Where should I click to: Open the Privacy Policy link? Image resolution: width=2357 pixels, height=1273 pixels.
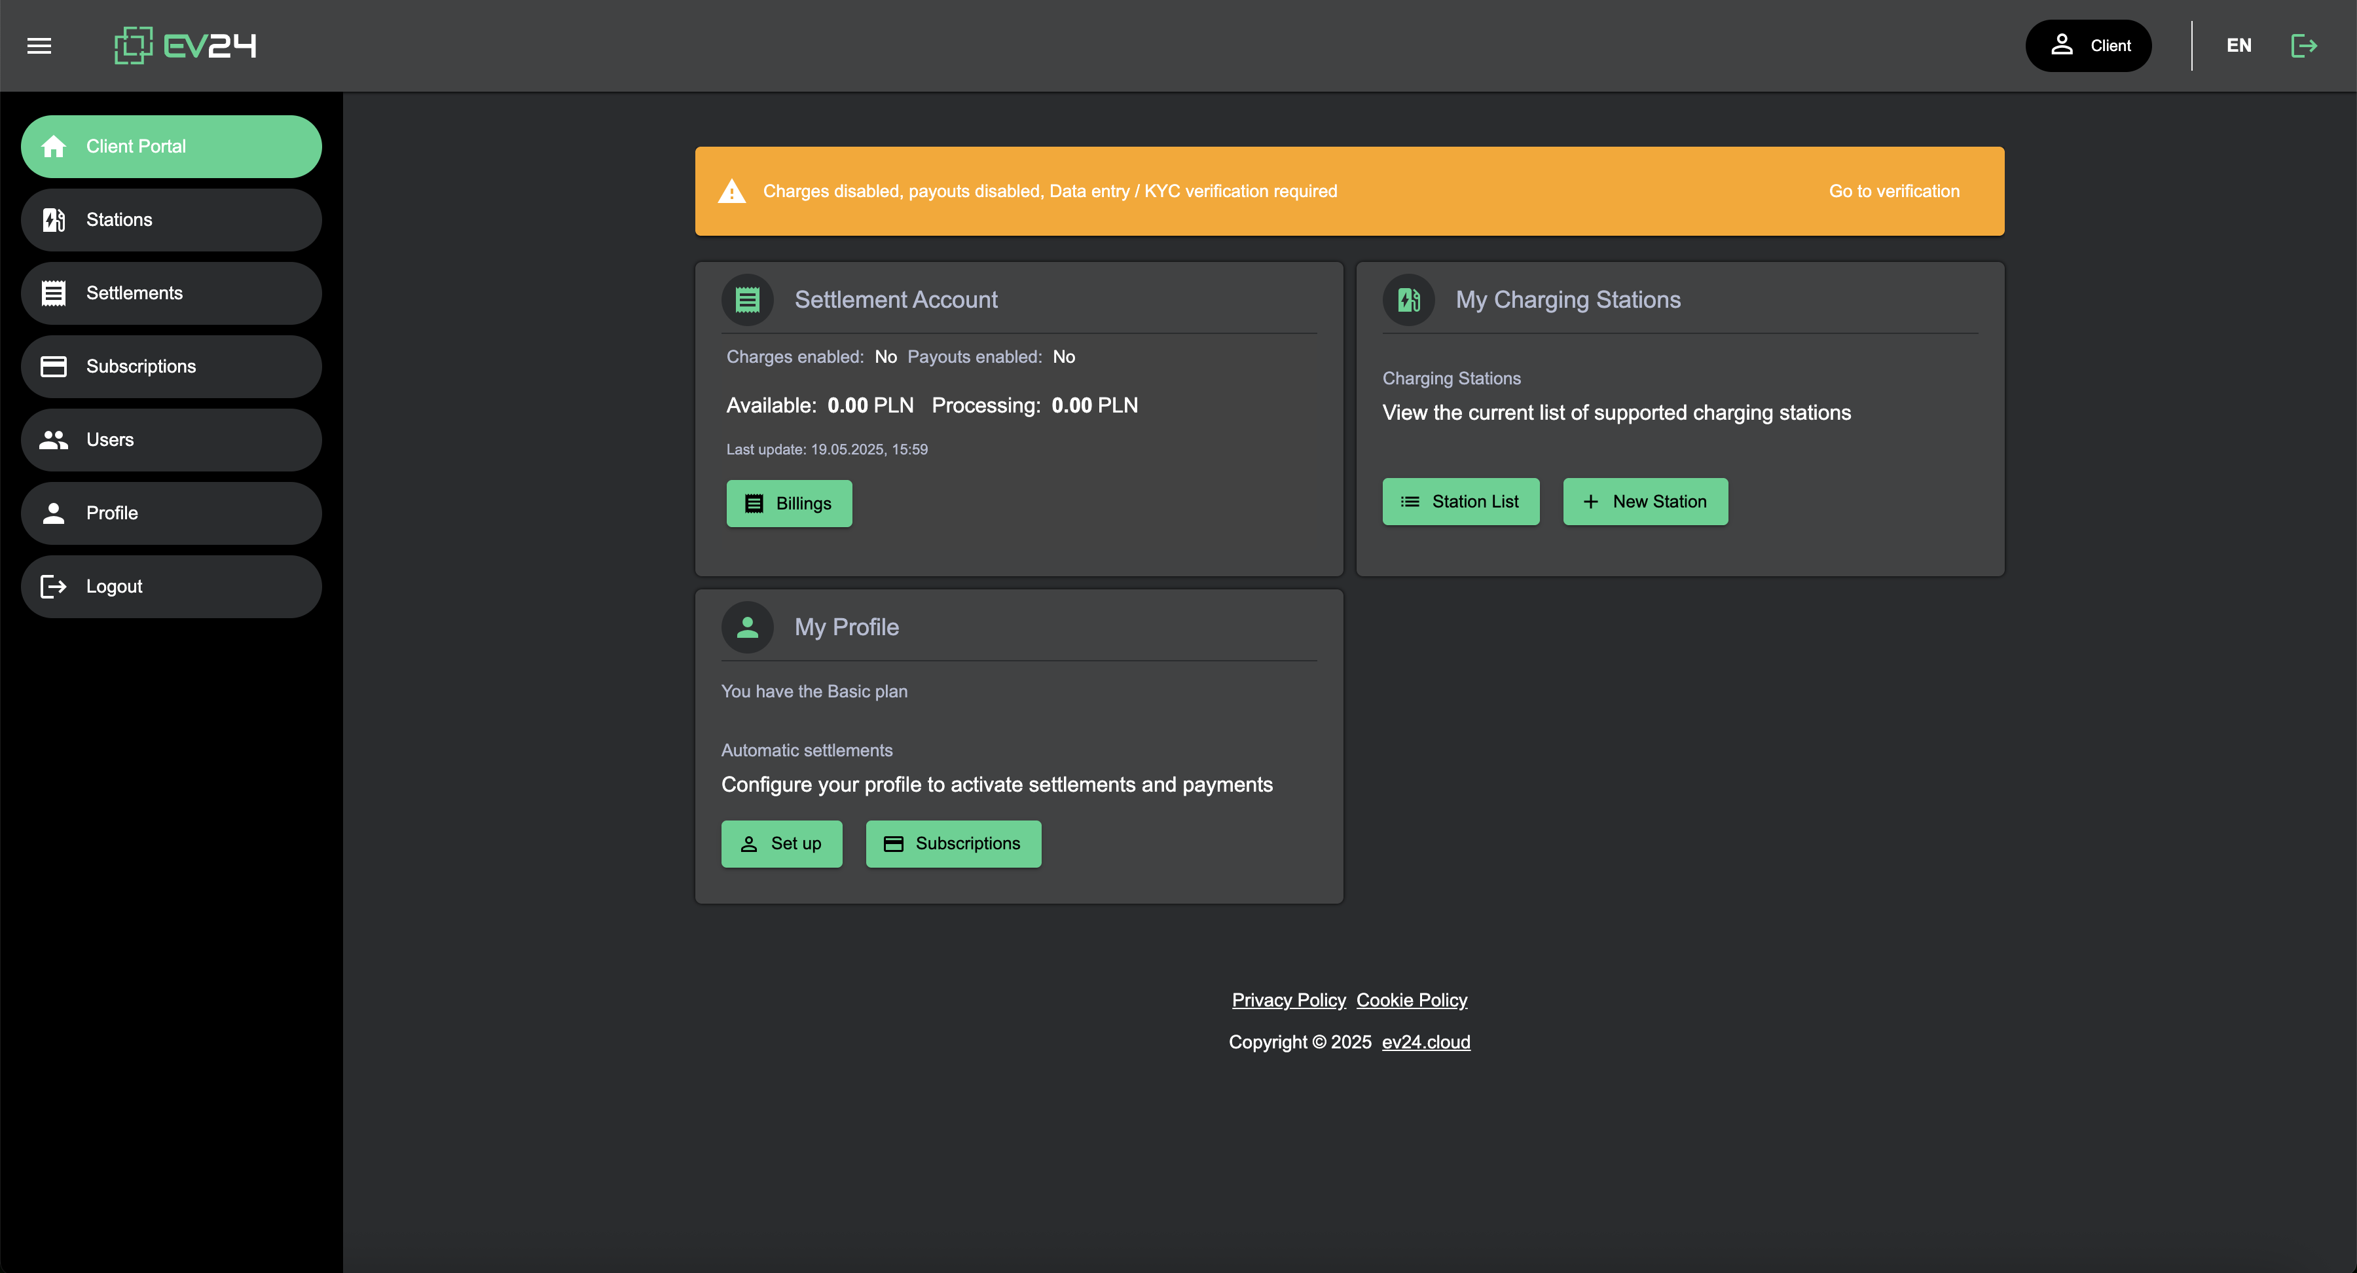pyautogui.click(x=1287, y=1001)
